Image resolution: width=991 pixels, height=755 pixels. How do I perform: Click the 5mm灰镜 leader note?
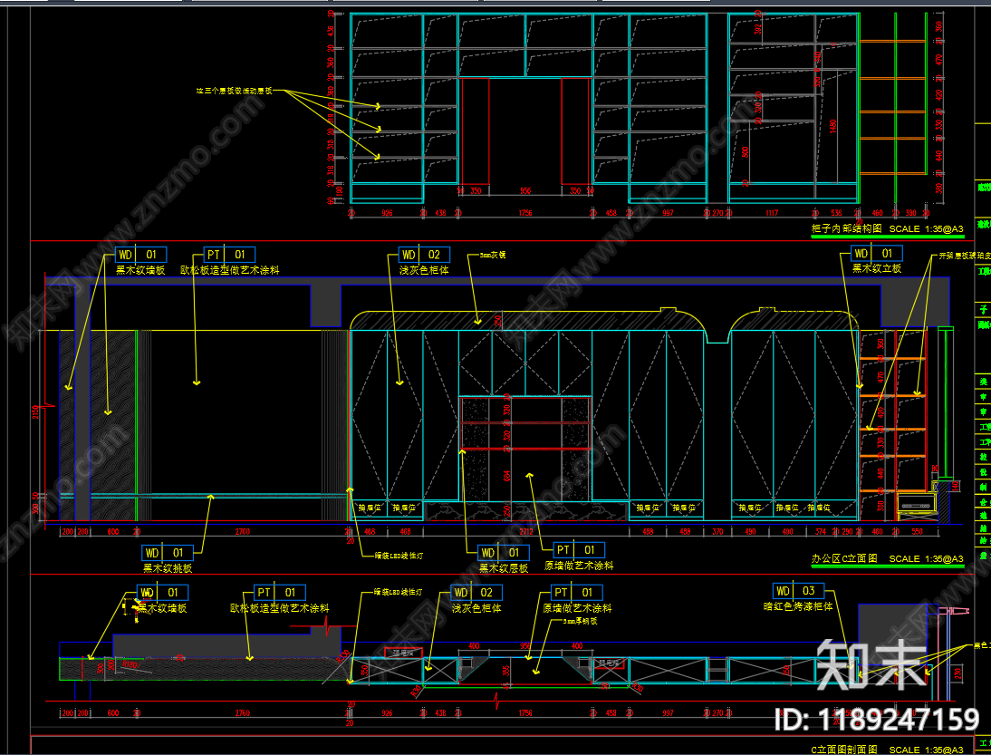[x=493, y=255]
